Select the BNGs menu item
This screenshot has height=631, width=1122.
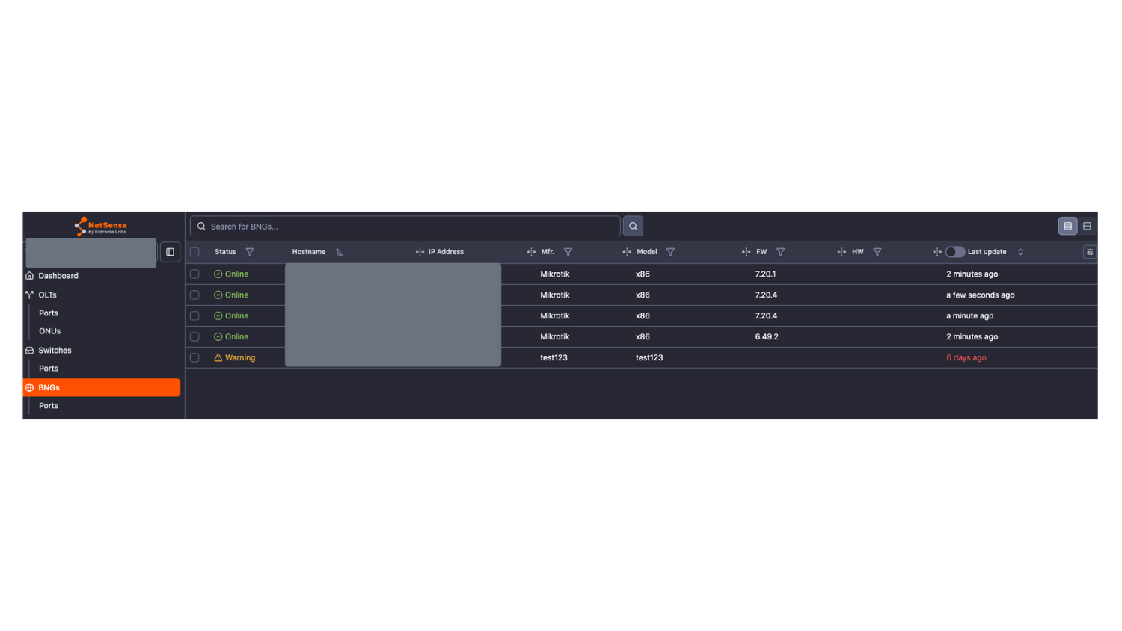tap(101, 387)
